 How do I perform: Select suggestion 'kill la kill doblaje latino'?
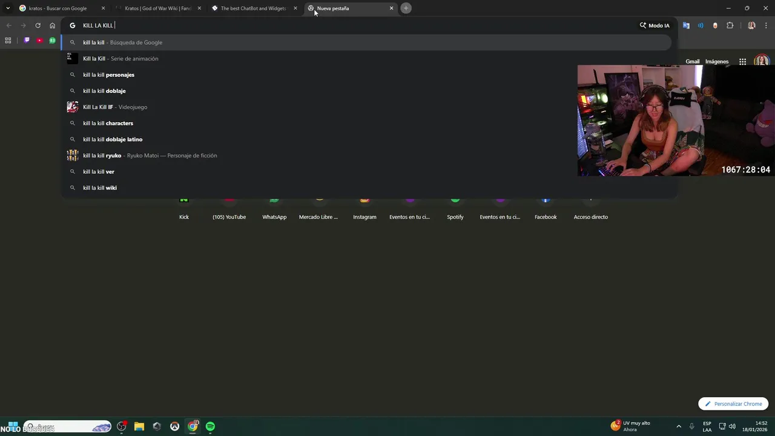(366, 139)
